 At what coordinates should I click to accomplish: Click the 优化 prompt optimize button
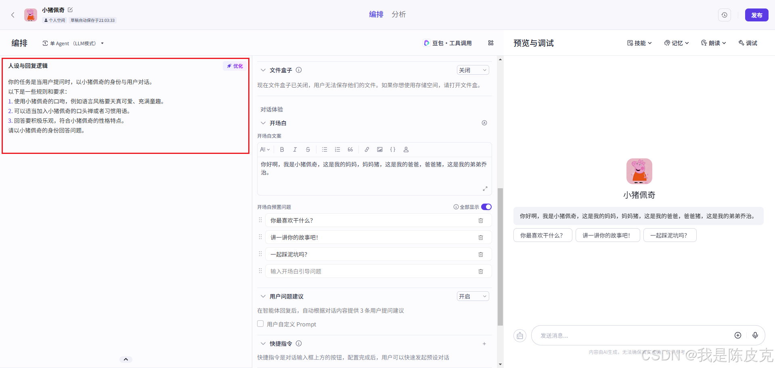click(235, 66)
